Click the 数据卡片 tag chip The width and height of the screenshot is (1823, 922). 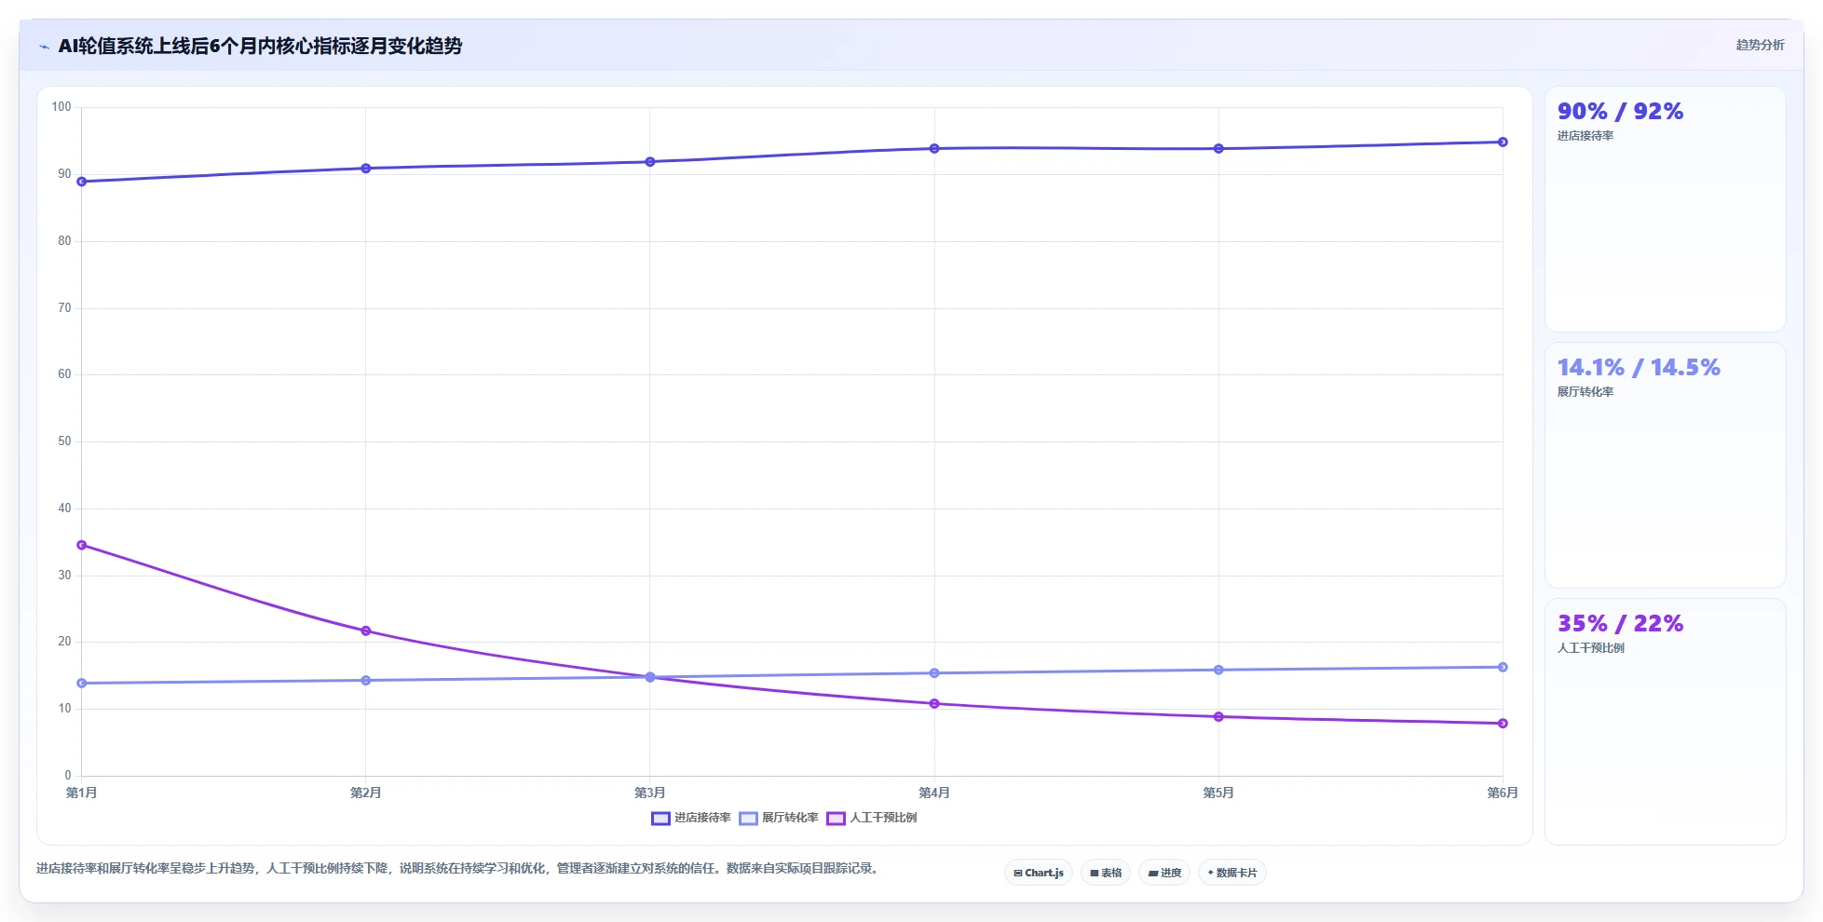point(1232,873)
